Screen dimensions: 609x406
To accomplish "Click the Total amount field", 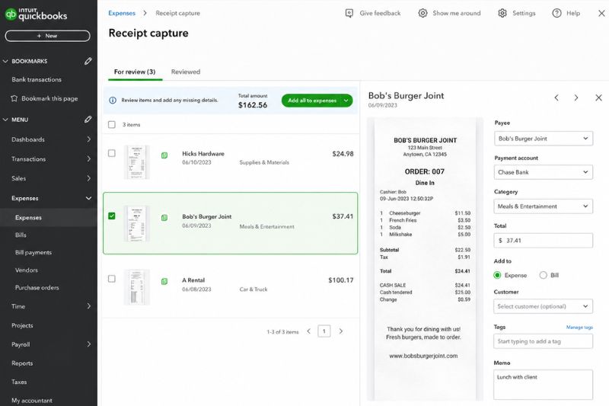I will [x=544, y=241].
